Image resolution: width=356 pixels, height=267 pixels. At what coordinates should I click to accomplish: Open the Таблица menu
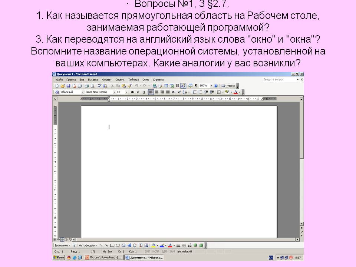click(x=133, y=80)
